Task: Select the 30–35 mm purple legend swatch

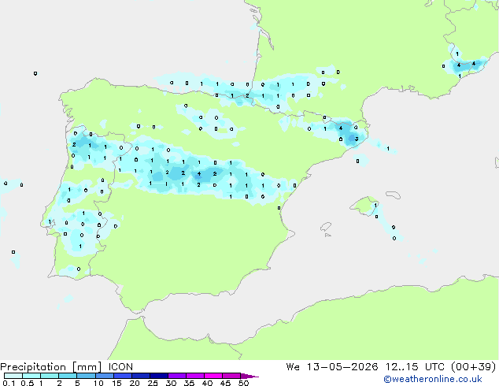Action: (x=177, y=376)
